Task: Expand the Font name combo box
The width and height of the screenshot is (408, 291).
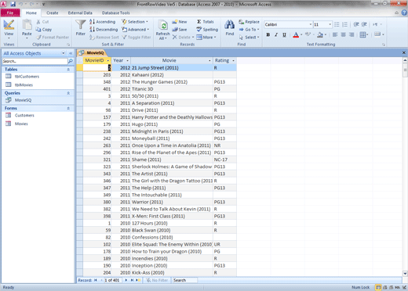Action: [x=311, y=24]
